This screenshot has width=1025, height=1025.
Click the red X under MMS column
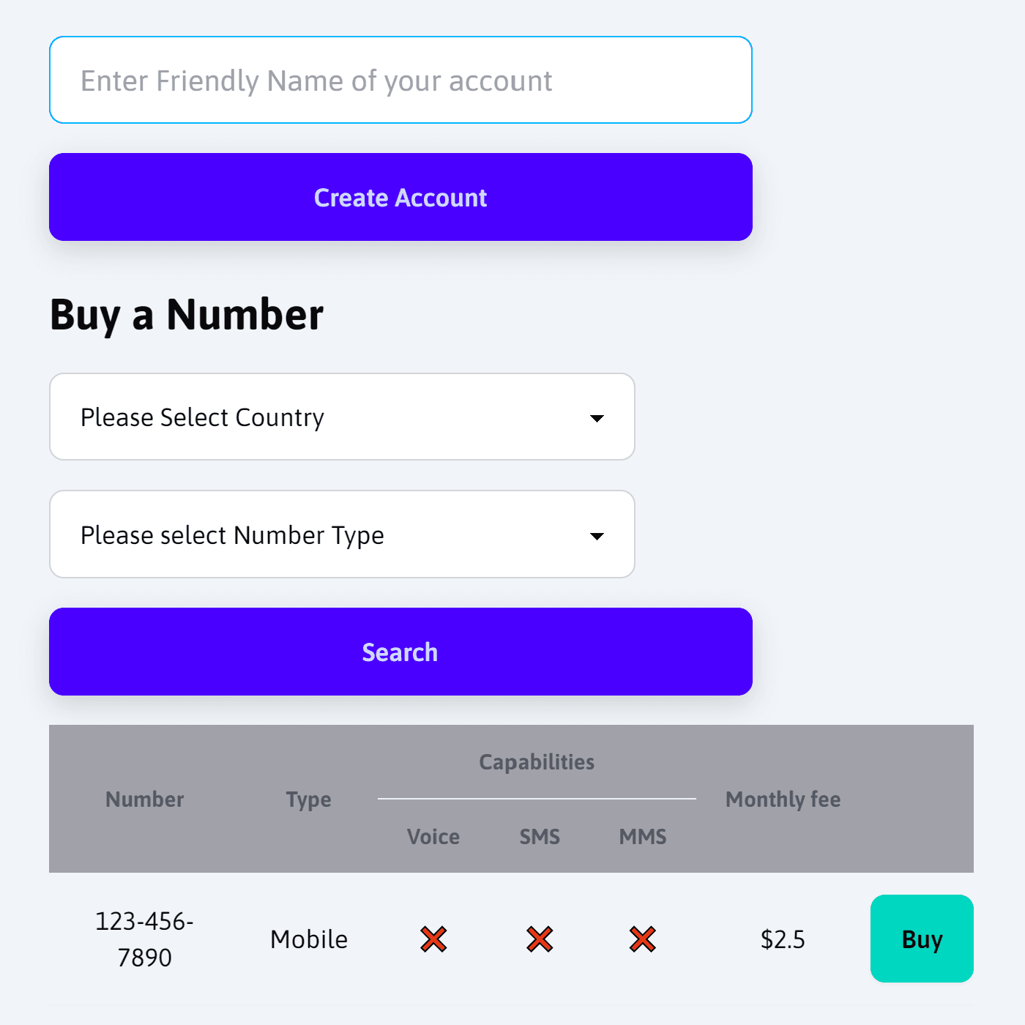tap(643, 939)
